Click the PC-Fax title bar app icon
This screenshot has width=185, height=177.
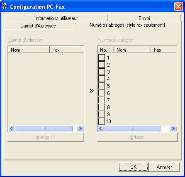point(5,6)
